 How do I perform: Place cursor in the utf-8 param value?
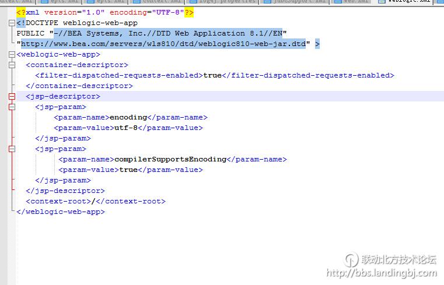[124, 128]
